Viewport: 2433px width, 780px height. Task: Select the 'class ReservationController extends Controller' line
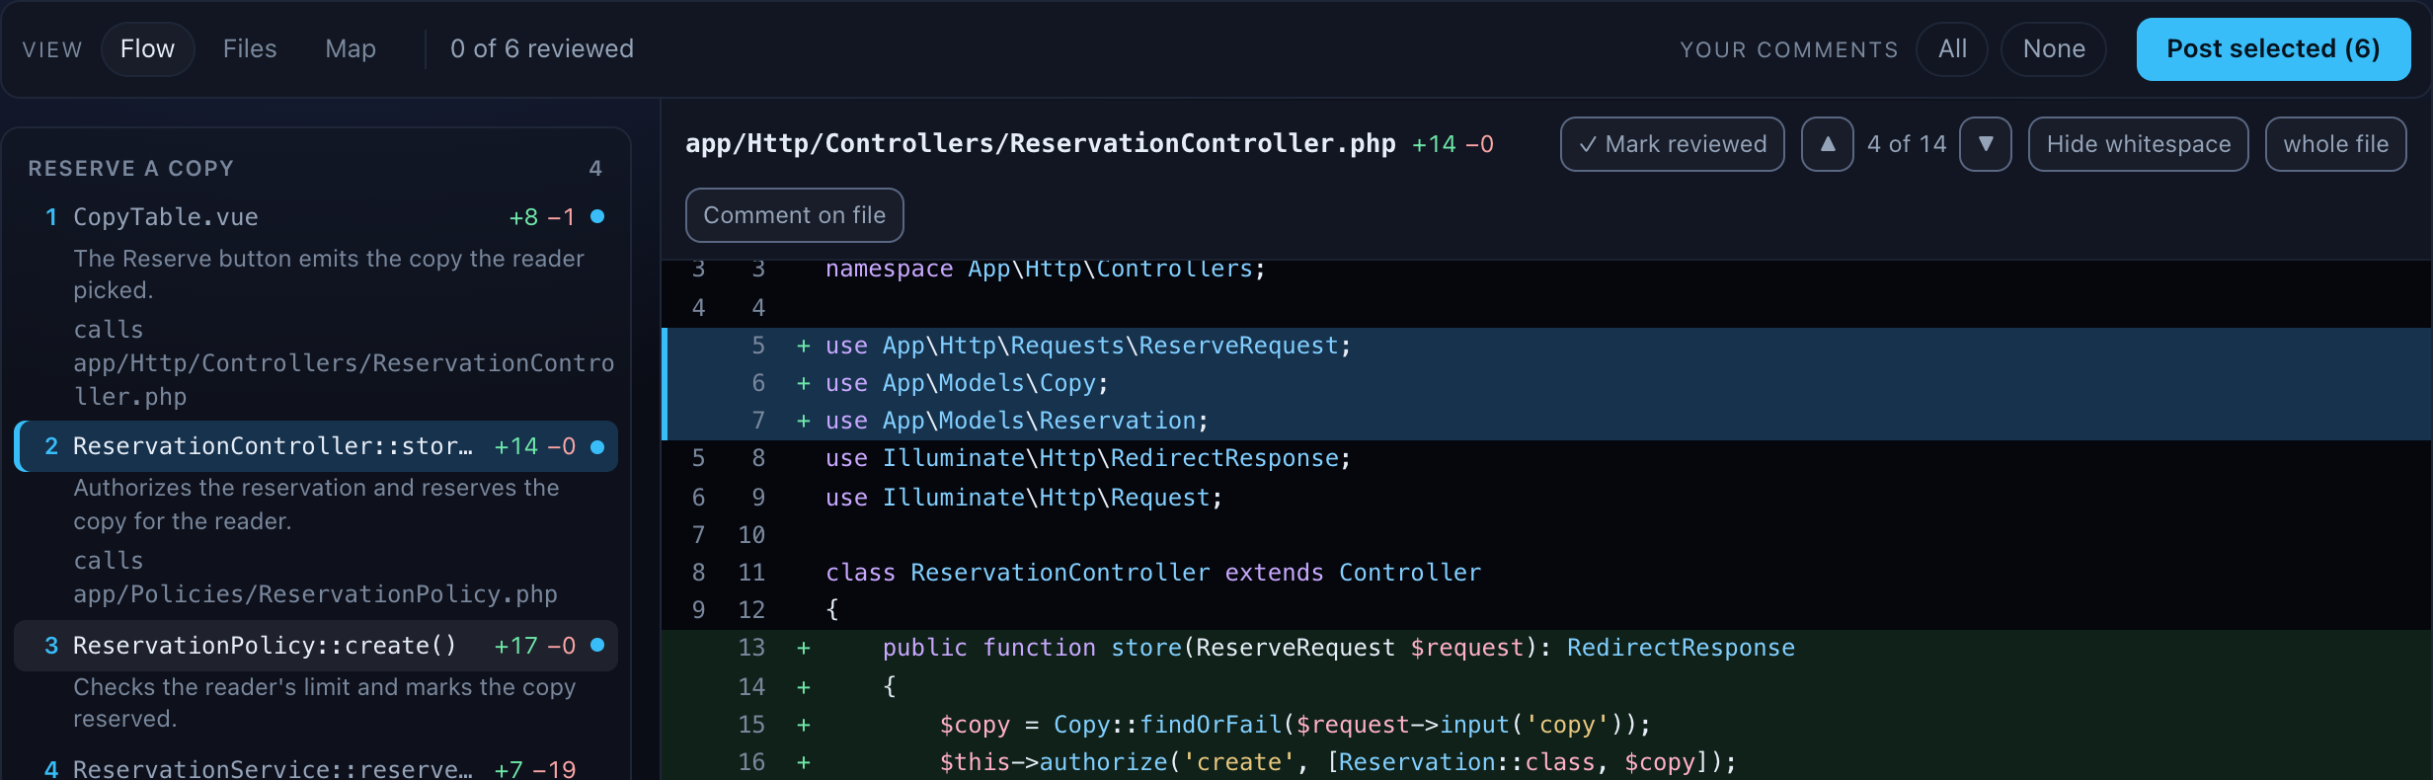1546,573
